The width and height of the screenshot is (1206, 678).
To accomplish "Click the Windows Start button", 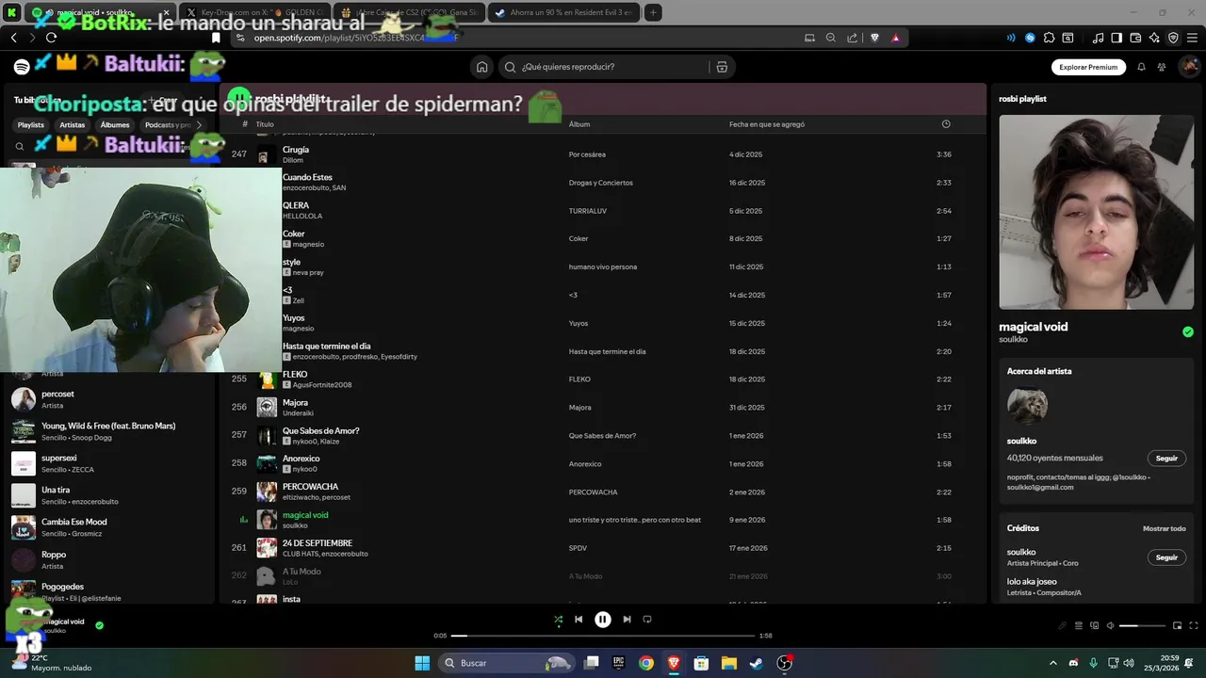I will pos(423,663).
